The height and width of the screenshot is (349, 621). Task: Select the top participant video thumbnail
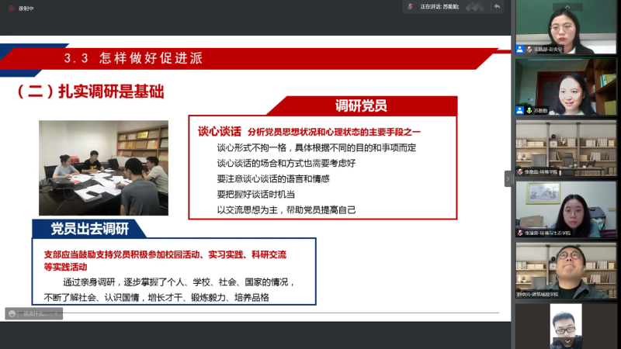(x=566, y=27)
